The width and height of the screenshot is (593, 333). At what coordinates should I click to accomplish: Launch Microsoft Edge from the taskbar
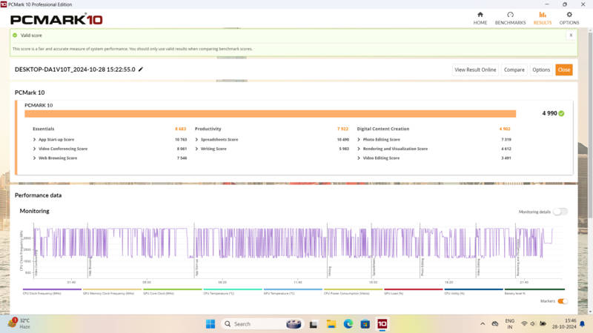coord(348,324)
